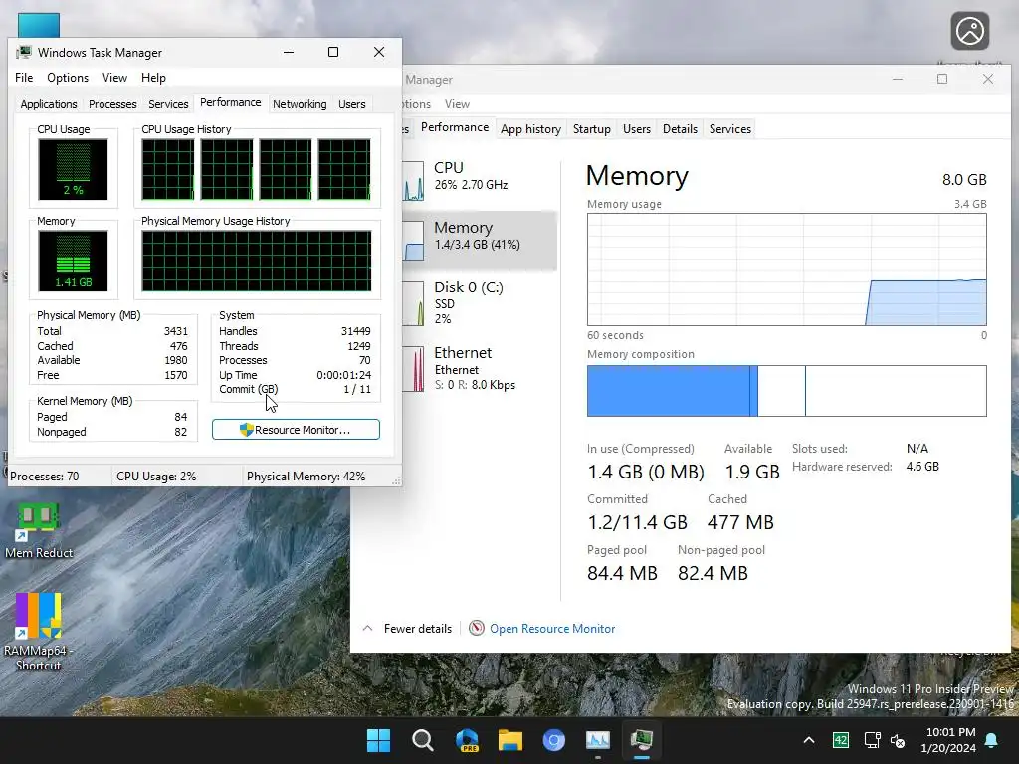Click Paged pool 84.4 MB value
The height and width of the screenshot is (764, 1019).
(x=622, y=573)
